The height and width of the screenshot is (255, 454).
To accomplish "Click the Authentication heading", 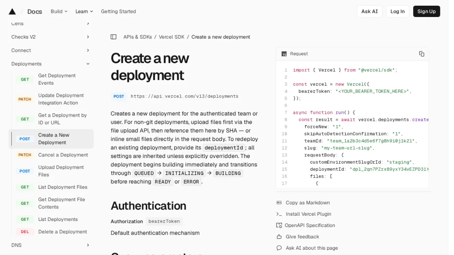I will click(x=148, y=206).
